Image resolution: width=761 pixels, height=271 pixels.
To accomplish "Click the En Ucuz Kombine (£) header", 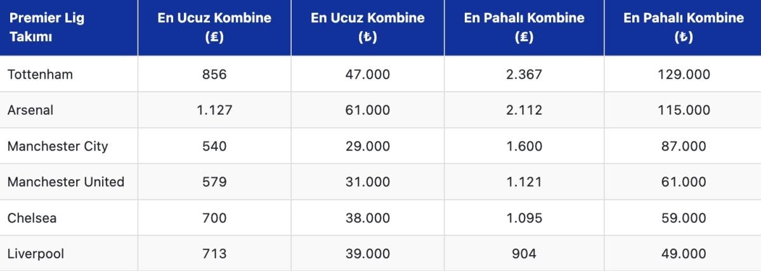I will (x=214, y=27).
